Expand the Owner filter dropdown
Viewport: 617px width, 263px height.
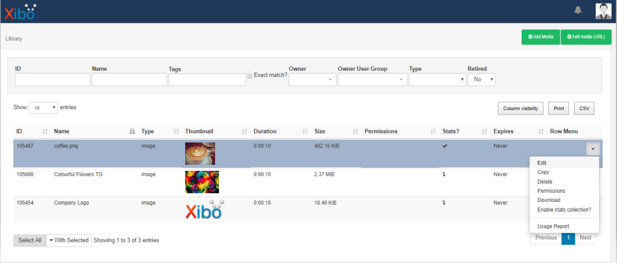point(312,79)
